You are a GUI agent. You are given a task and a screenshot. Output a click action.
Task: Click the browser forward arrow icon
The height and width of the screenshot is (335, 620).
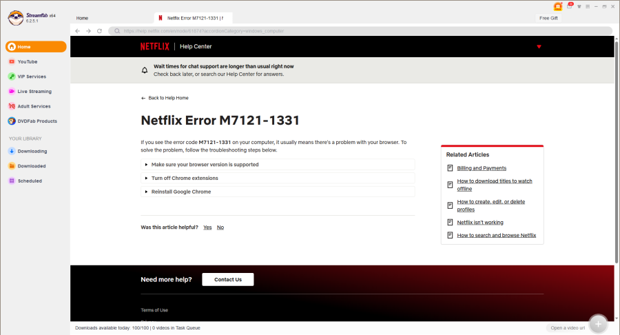pyautogui.click(x=88, y=31)
